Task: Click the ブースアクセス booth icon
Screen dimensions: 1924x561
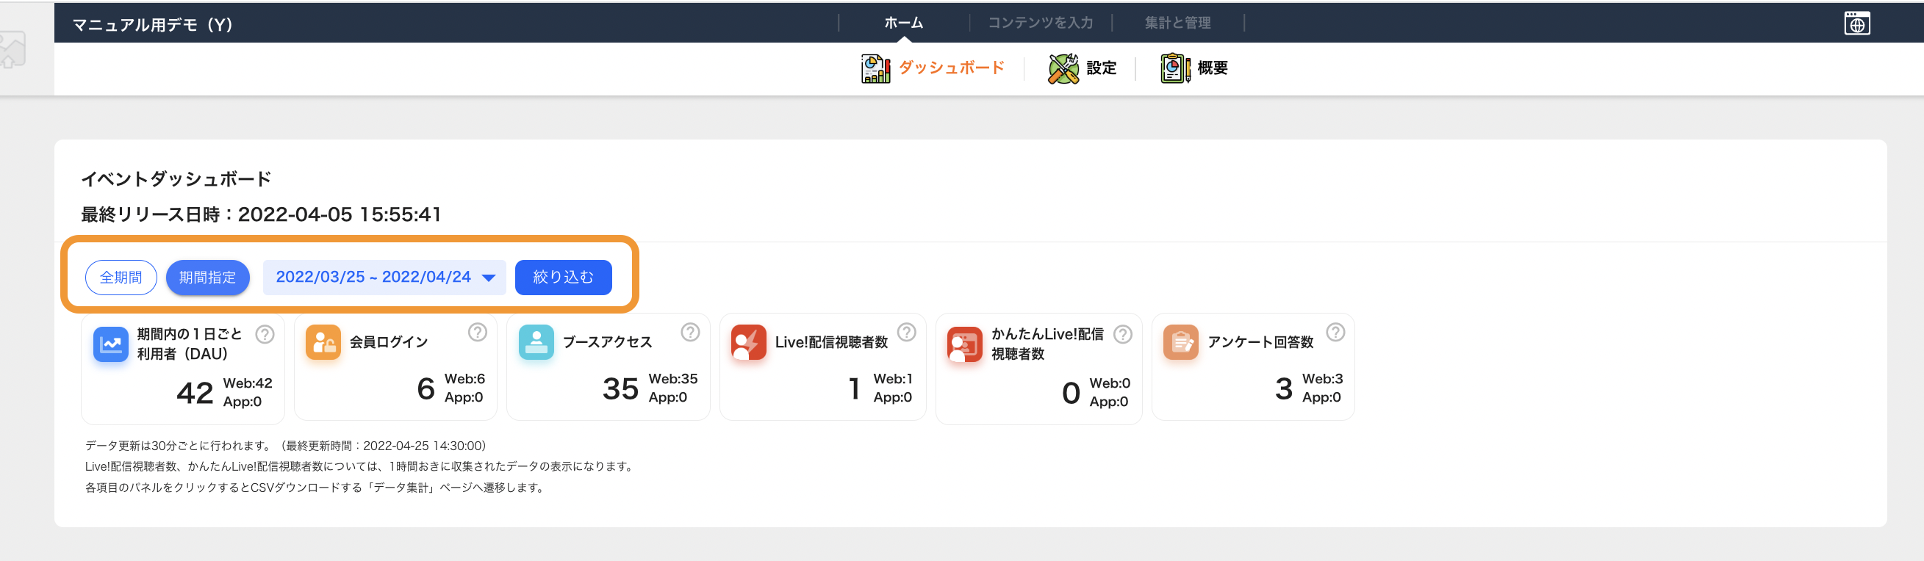Action: point(536,342)
